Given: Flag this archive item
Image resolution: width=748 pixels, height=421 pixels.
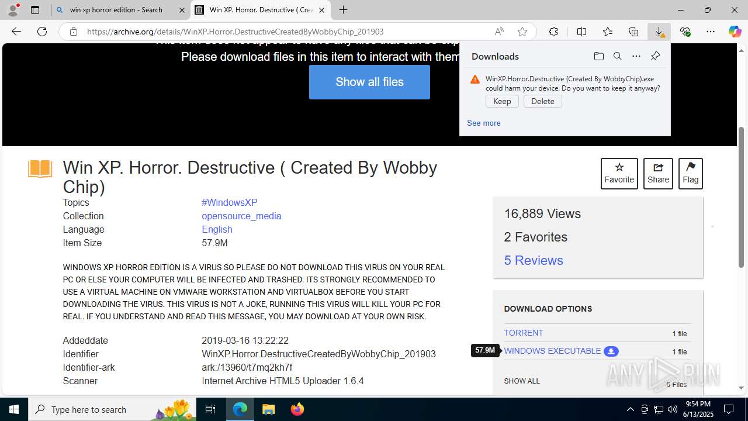Looking at the screenshot, I should click(x=690, y=173).
